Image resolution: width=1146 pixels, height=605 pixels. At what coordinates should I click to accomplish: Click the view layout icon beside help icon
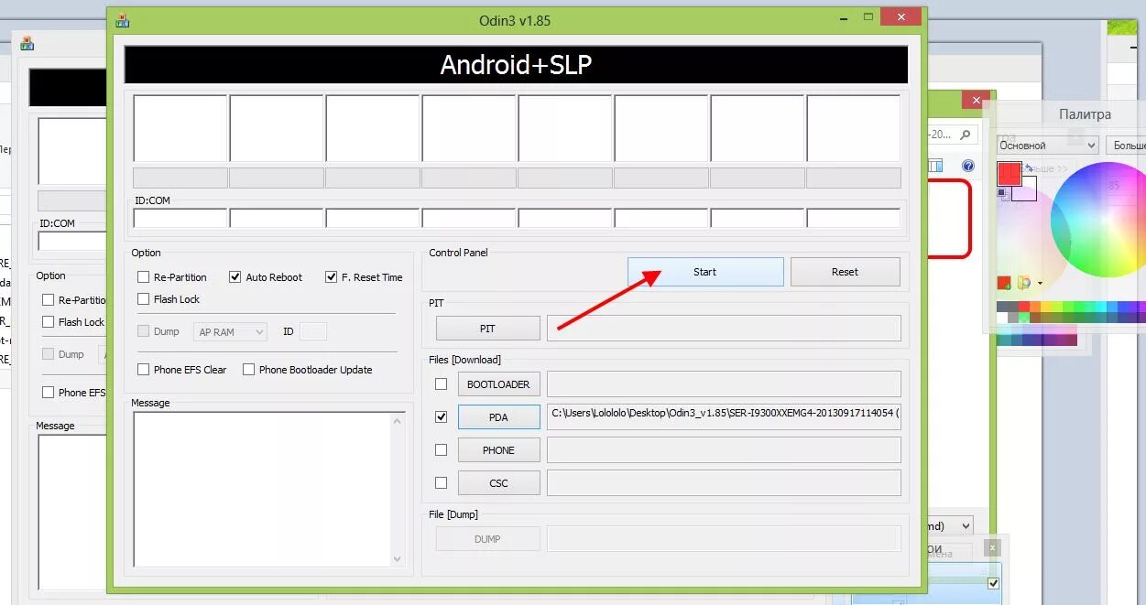[x=935, y=166]
